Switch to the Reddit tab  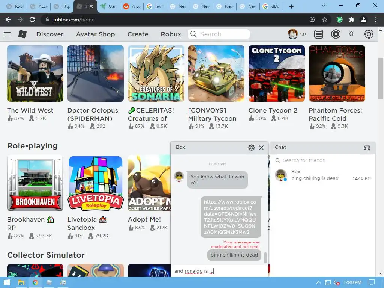(x=132, y=6)
